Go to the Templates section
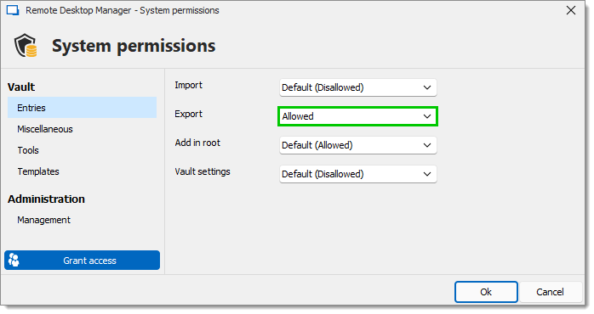 tap(38, 171)
